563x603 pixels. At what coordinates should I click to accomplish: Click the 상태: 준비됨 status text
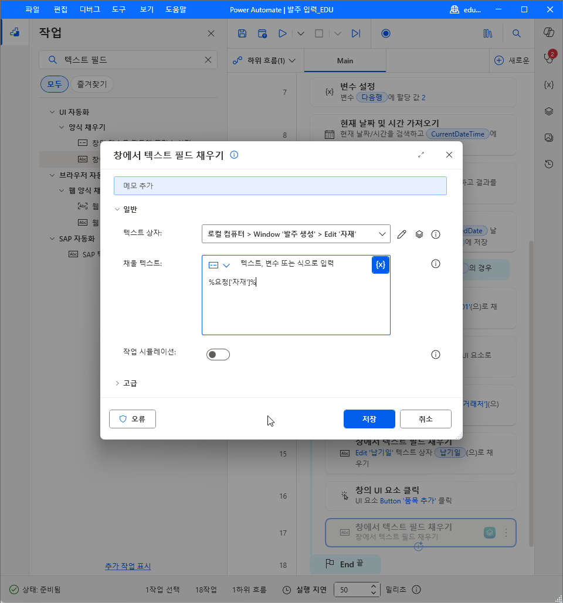pyautogui.click(x=42, y=590)
